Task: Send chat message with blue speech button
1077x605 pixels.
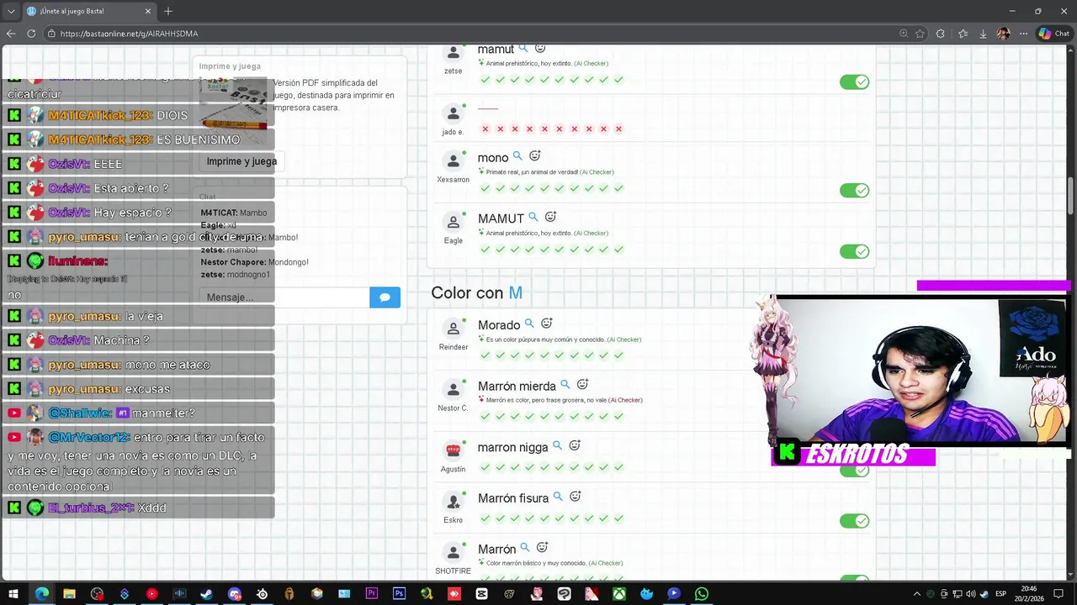Action: [385, 297]
